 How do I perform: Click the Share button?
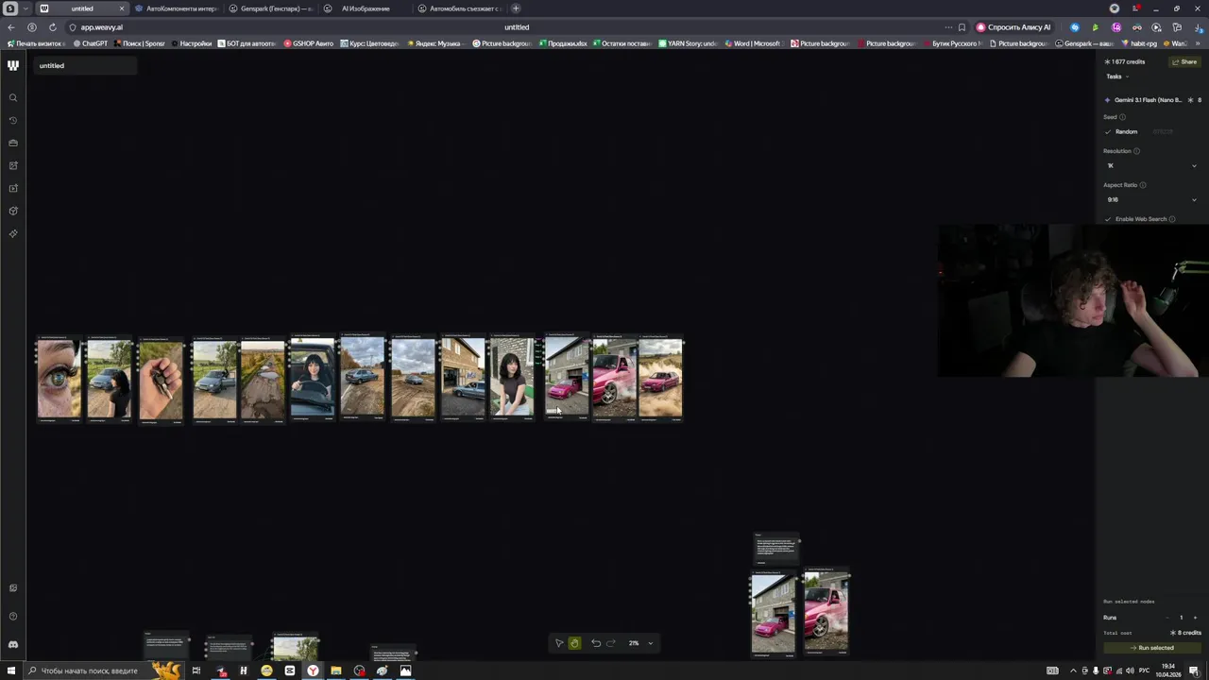pos(1184,61)
